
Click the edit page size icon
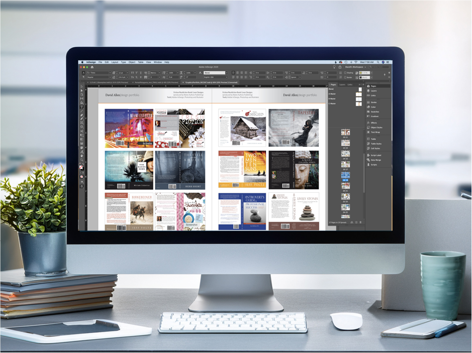click(351, 222)
